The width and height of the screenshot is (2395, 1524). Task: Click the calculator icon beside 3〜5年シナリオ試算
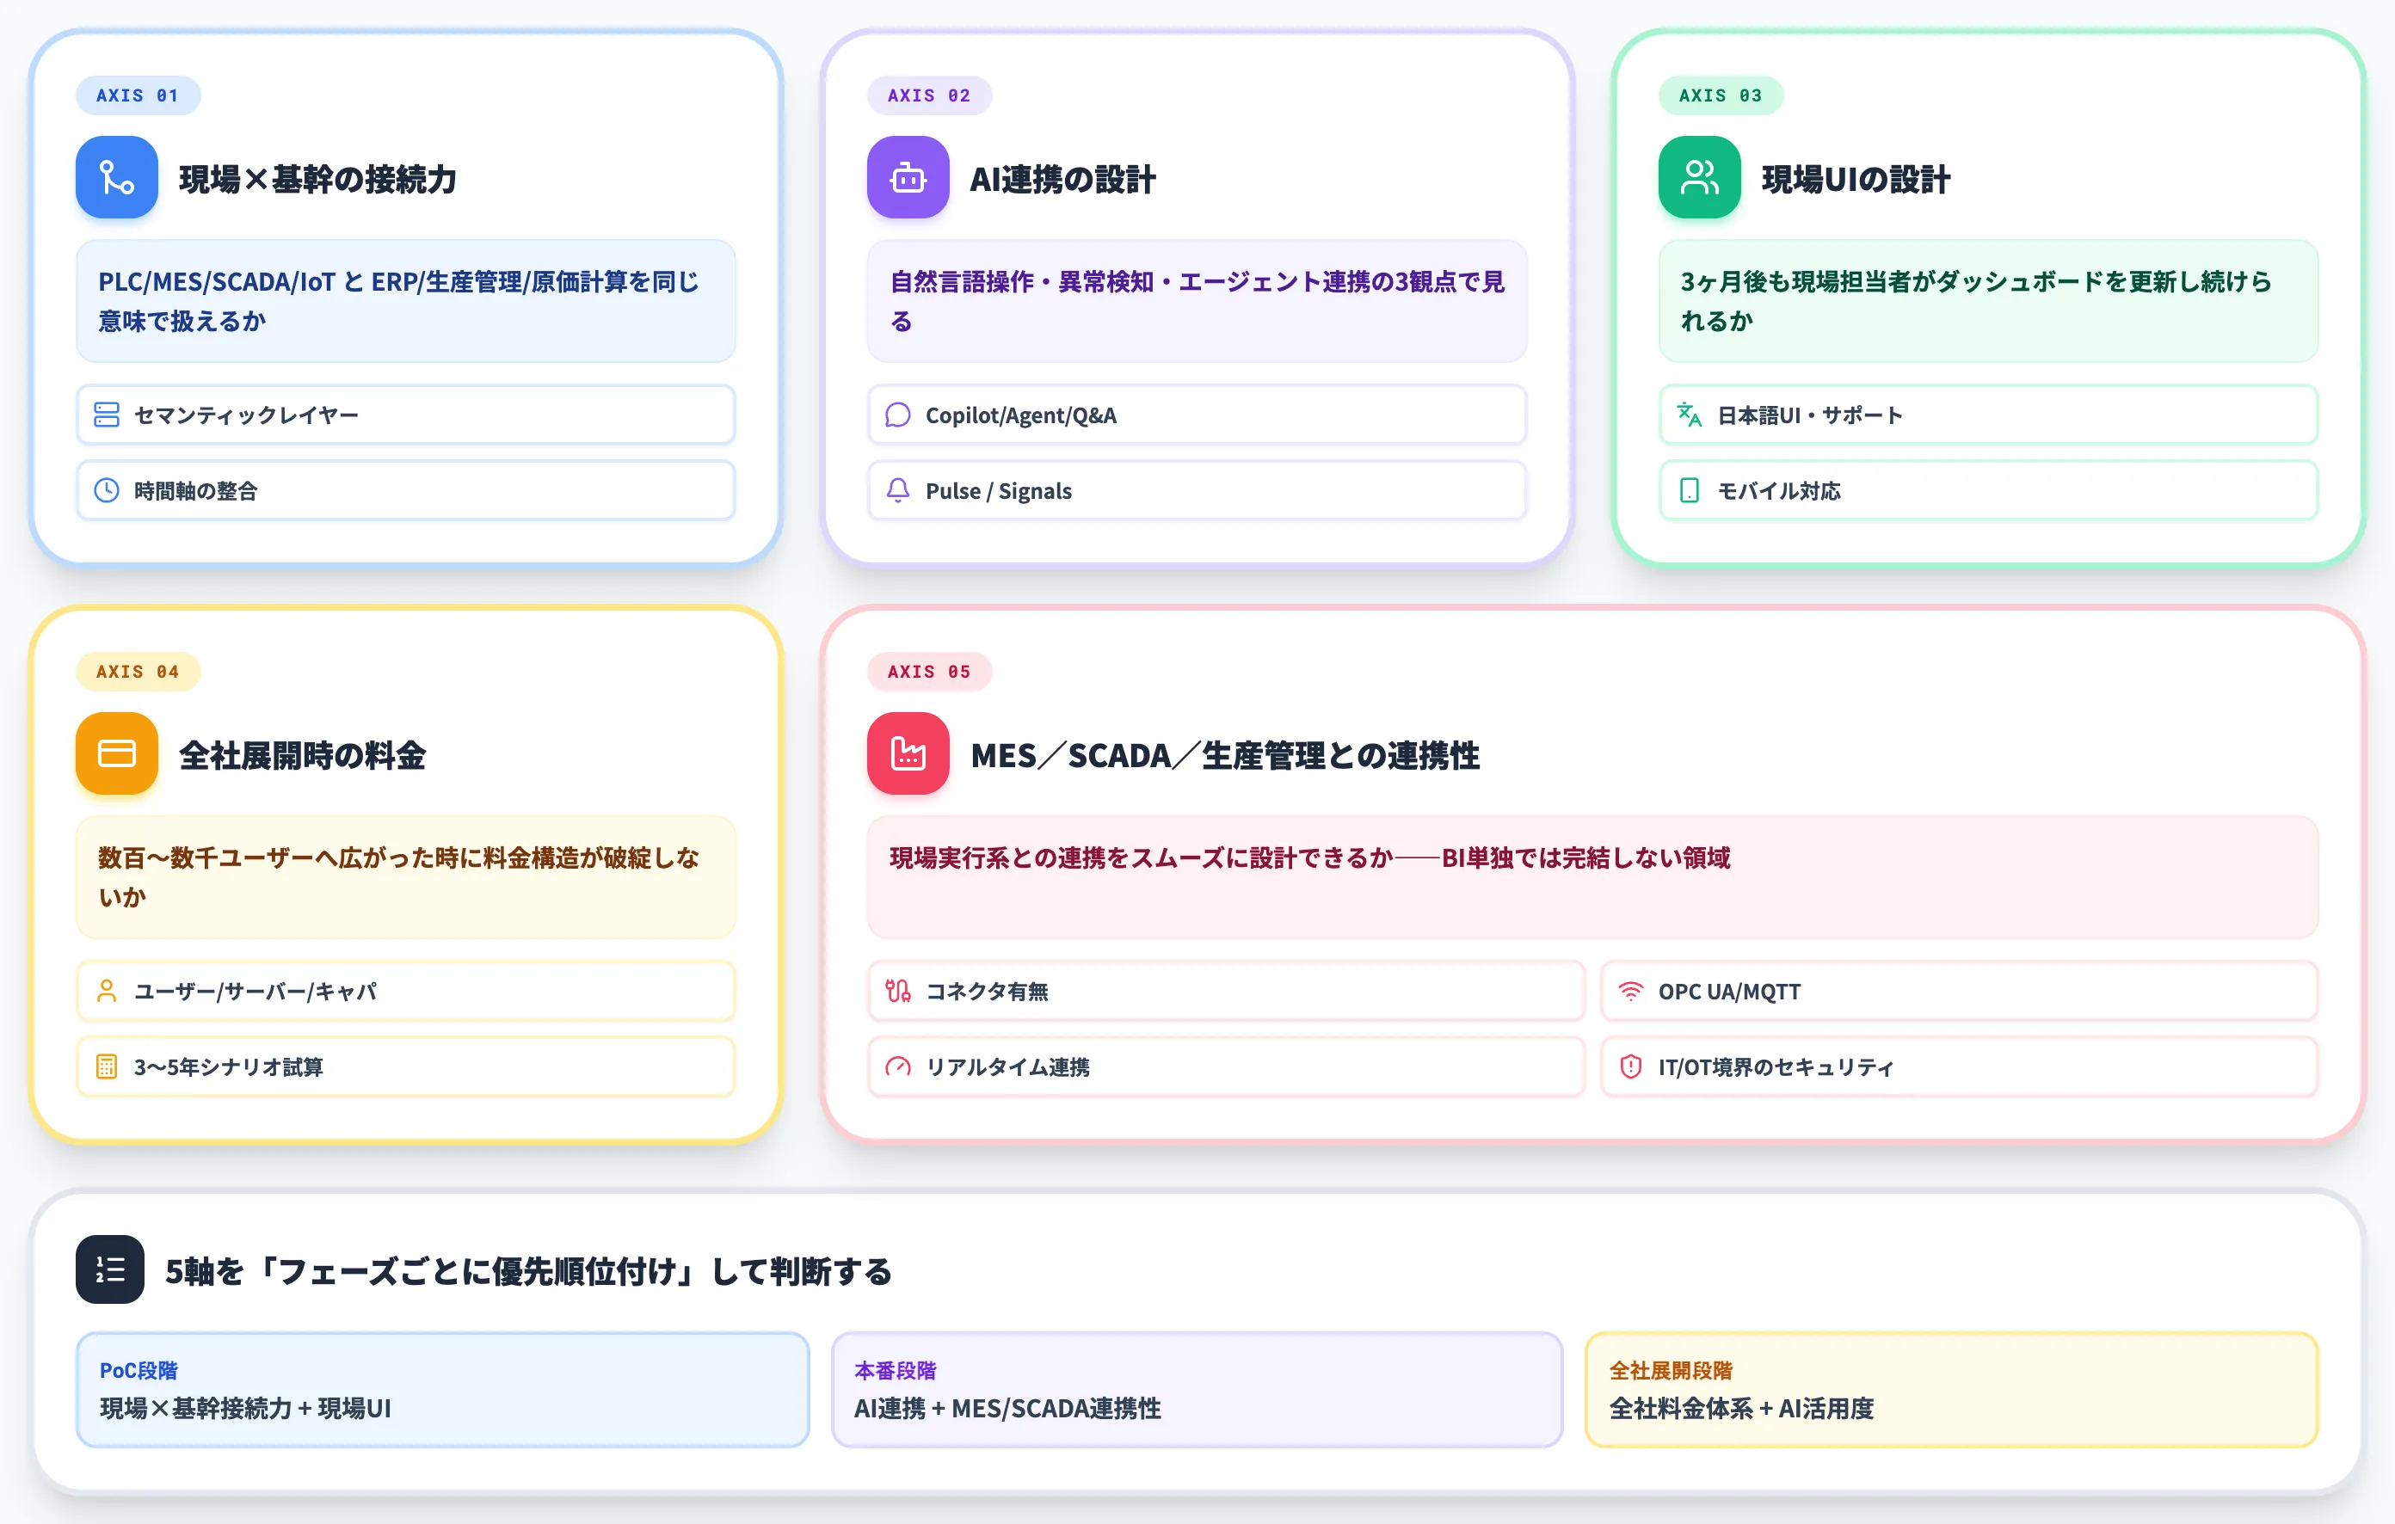[107, 1066]
